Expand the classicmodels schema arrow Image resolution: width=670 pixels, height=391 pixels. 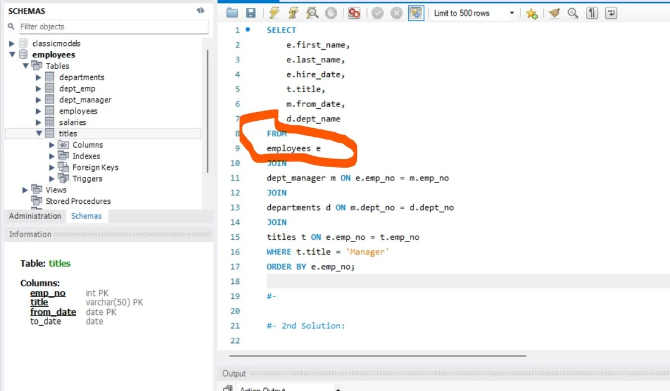[12, 44]
